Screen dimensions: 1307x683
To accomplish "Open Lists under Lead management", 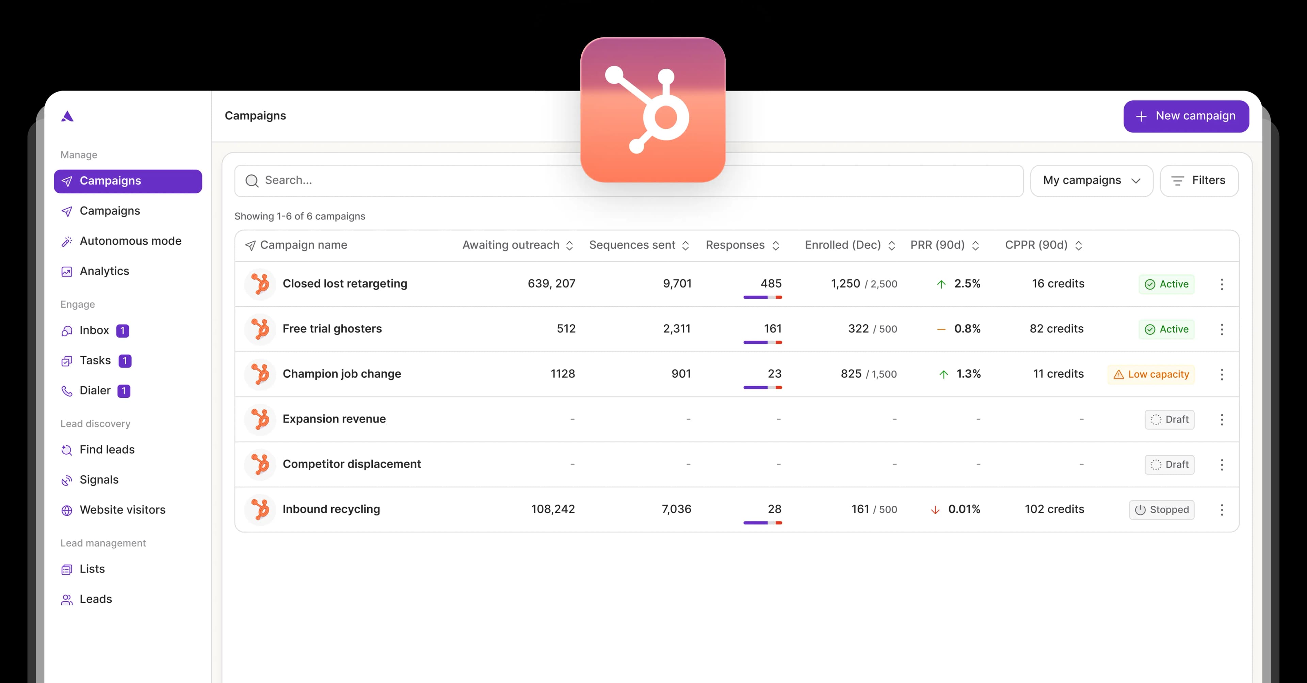I will (x=92, y=569).
